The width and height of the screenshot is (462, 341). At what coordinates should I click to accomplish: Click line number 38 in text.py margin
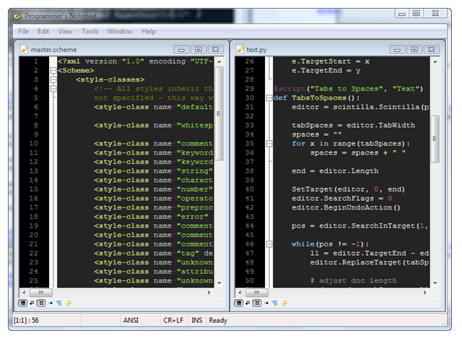(x=249, y=171)
